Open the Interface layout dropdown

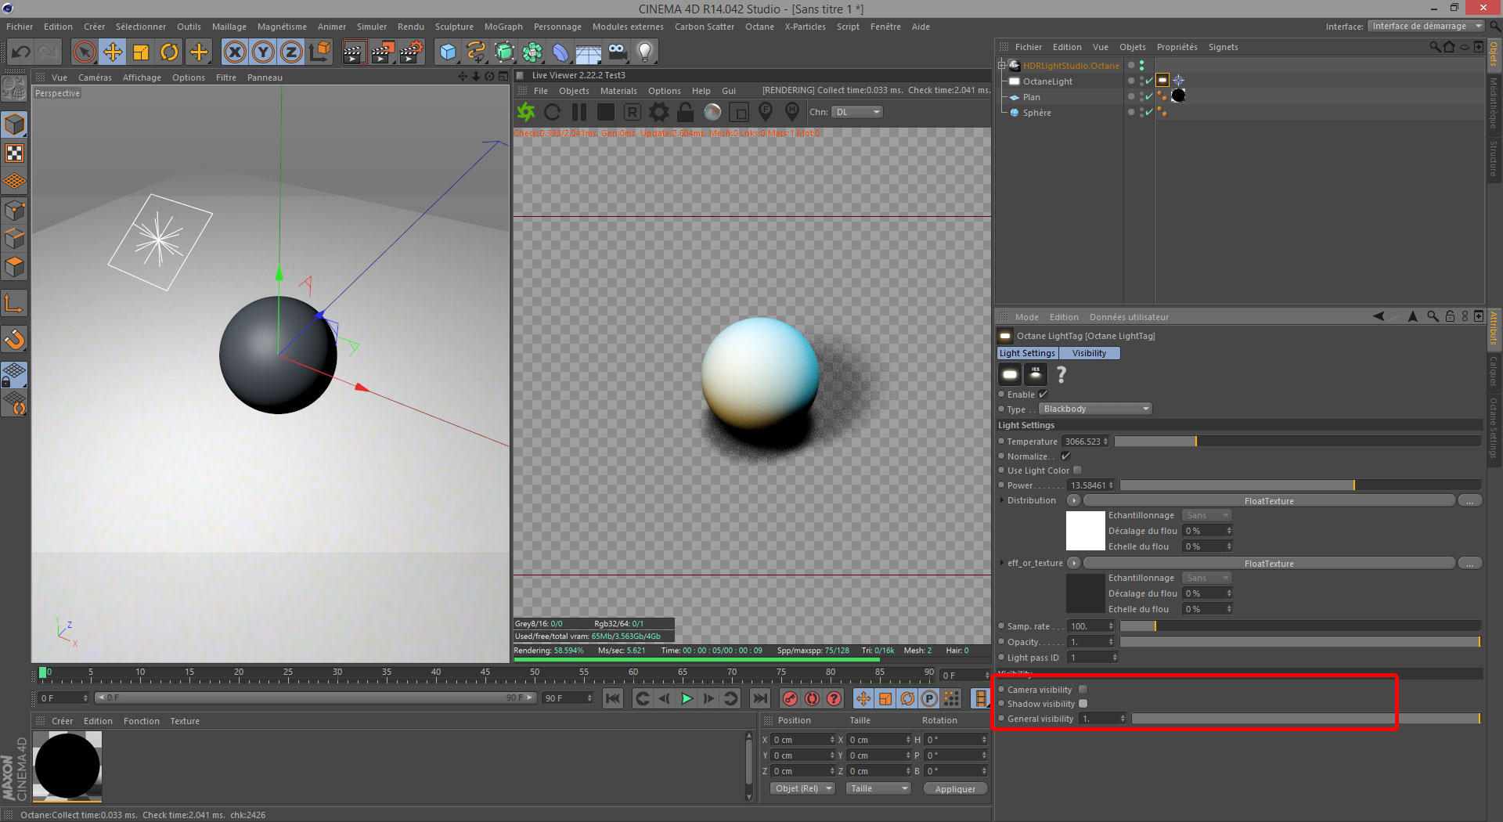(1426, 26)
